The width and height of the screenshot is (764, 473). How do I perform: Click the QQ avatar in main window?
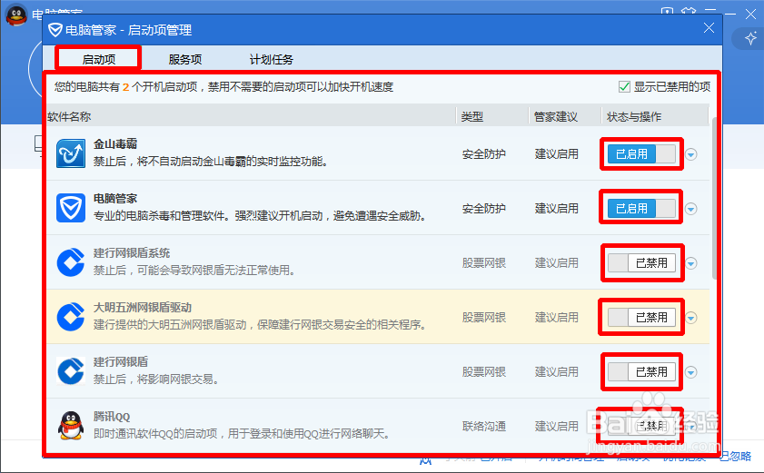pyautogui.click(x=16, y=15)
